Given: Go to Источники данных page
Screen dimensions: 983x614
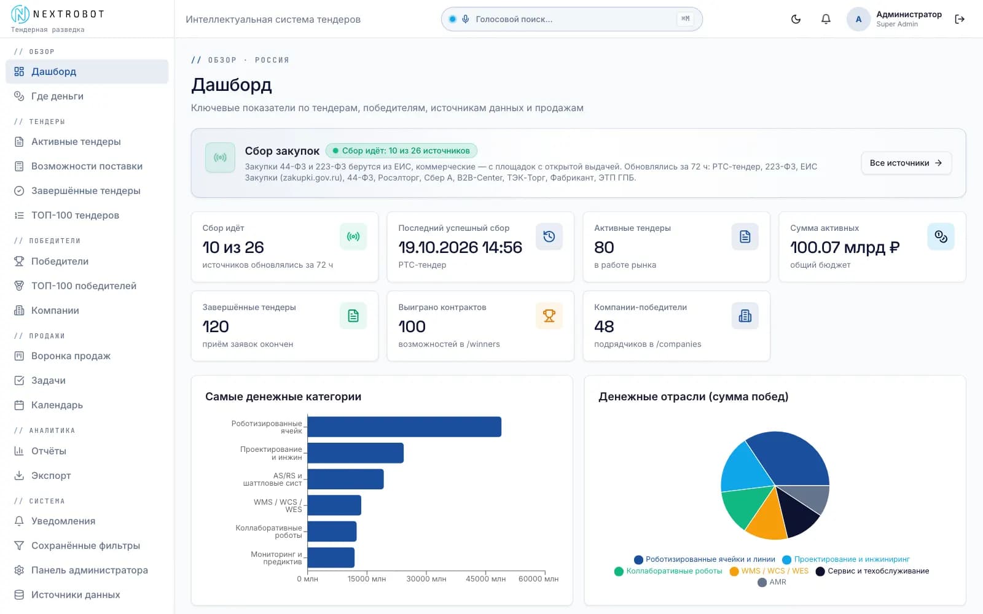Looking at the screenshot, I should [87, 594].
